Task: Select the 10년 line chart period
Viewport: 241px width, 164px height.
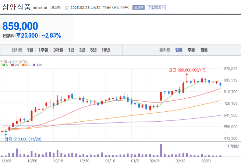Action: pos(106,50)
